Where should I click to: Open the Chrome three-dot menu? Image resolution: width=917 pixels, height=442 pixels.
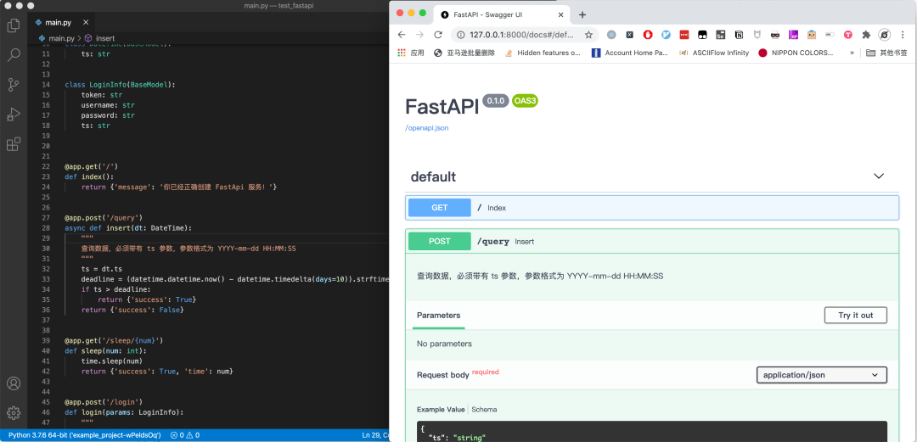[903, 35]
